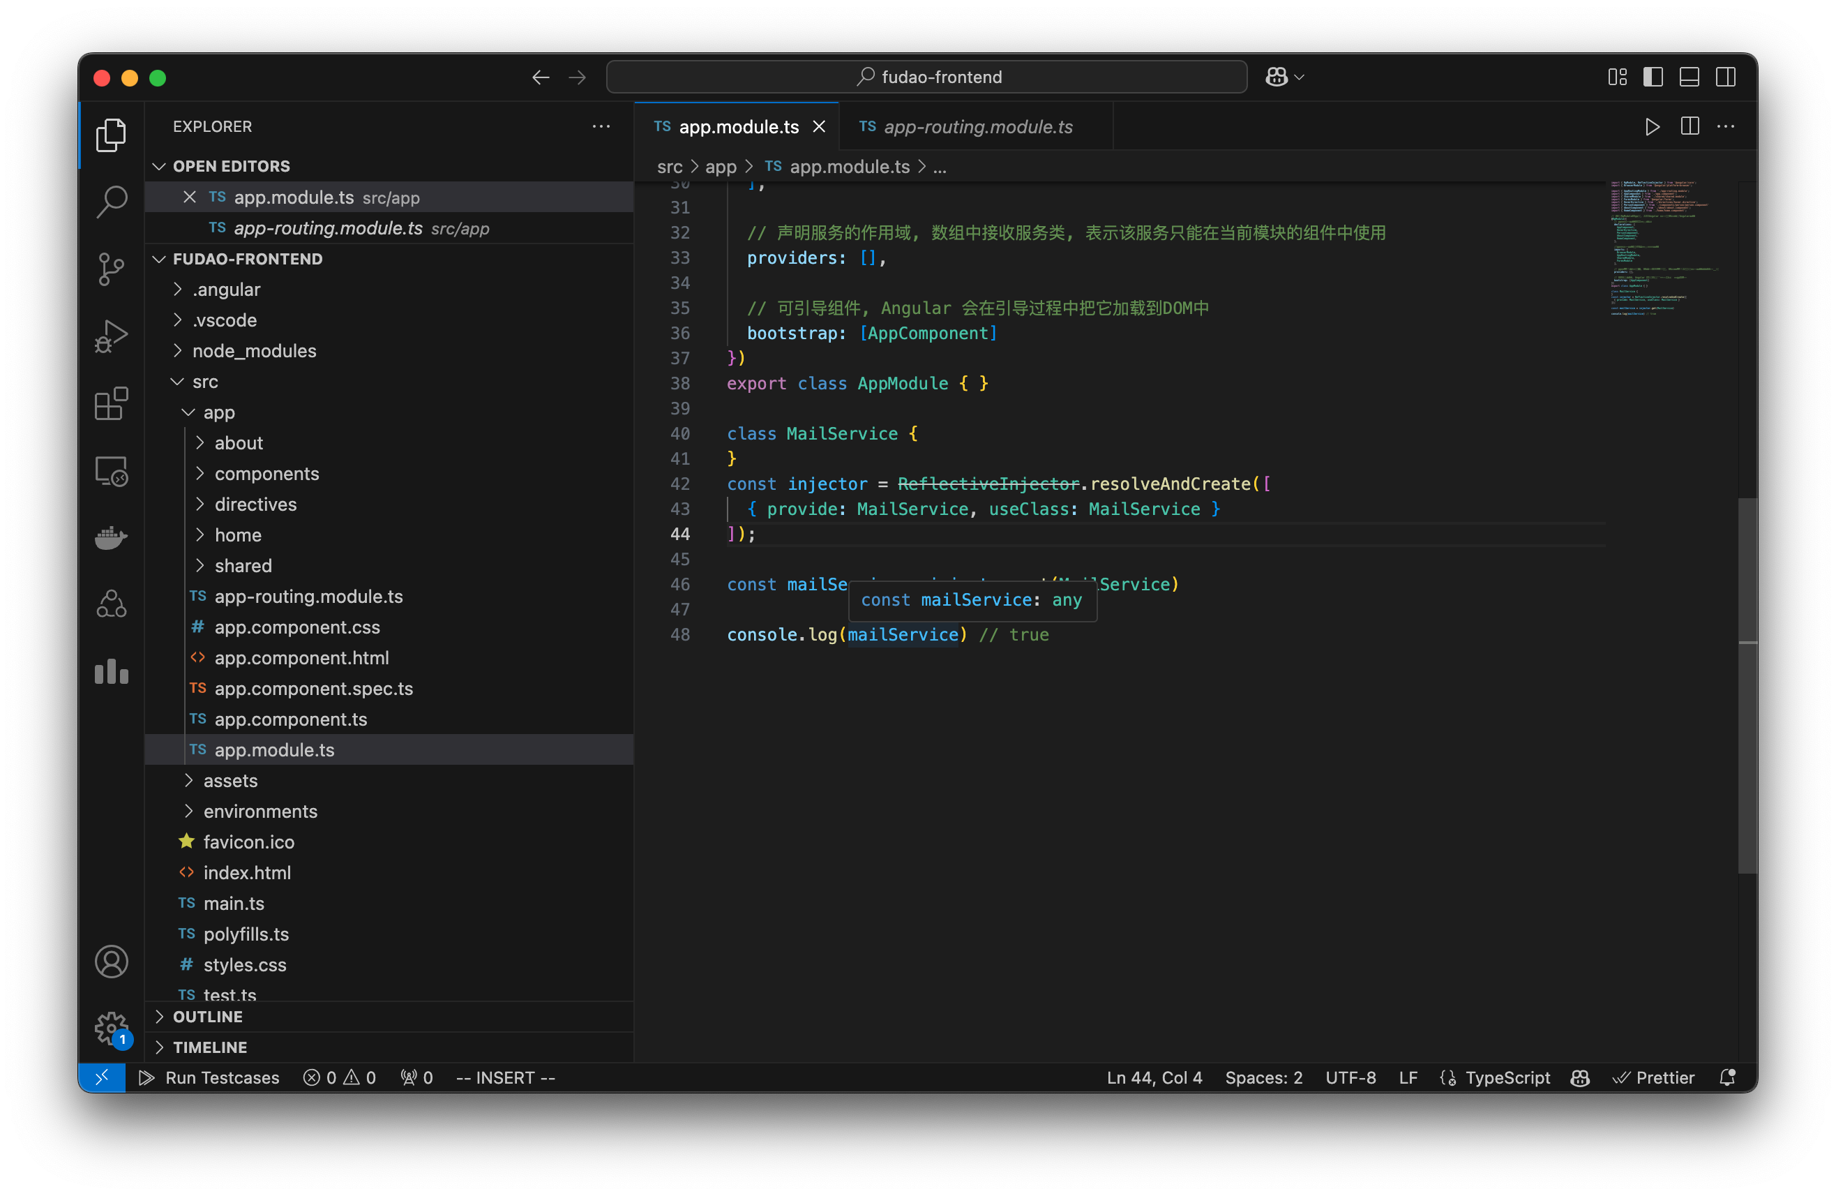1836x1196 pixels.
Task: Click the Prettier formatter status icon
Action: tap(1654, 1077)
